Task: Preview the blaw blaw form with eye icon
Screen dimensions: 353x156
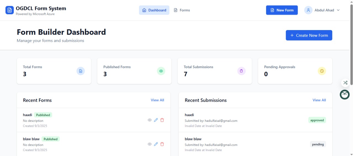Action: click(149, 144)
